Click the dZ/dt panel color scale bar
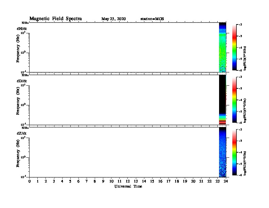Viewport: 269px width, 208px height. coord(234,152)
